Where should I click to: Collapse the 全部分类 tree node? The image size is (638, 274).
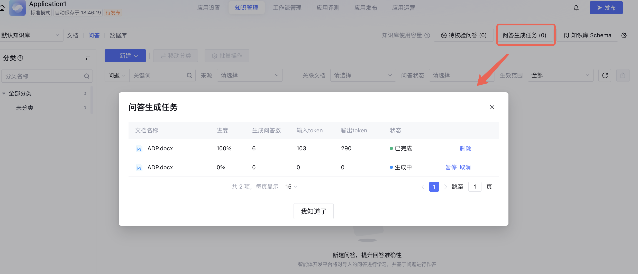[4, 94]
